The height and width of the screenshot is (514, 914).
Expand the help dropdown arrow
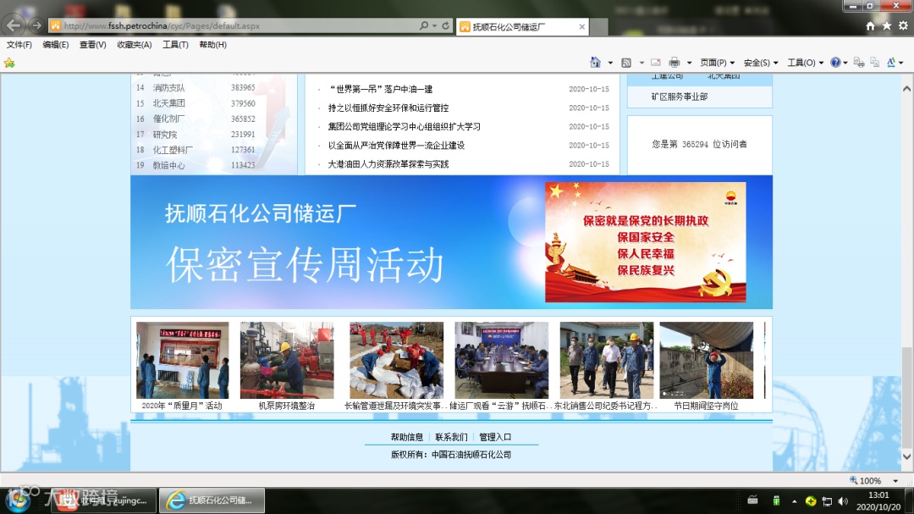845,63
